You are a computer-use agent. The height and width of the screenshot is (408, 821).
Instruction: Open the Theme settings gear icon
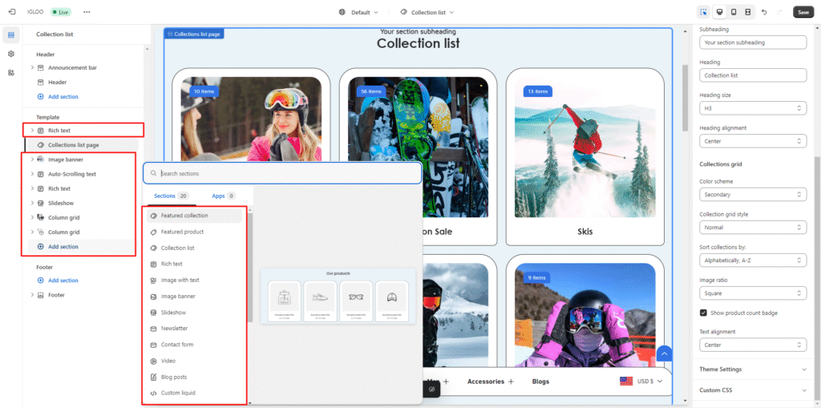coord(11,54)
